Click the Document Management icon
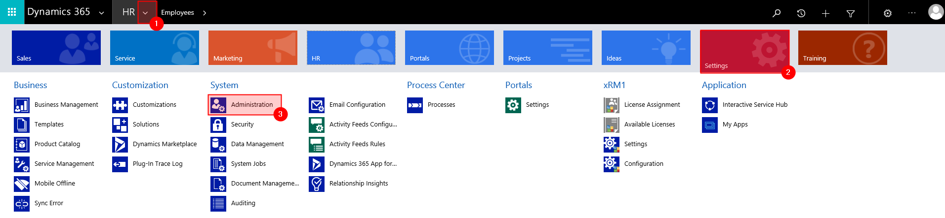Screen dimensions: 945x218 [x=218, y=184]
